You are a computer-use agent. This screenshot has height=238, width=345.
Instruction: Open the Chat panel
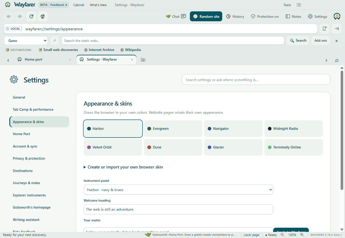tap(176, 17)
